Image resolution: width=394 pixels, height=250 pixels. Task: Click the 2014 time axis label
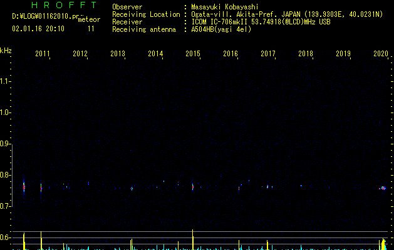coord(155,54)
